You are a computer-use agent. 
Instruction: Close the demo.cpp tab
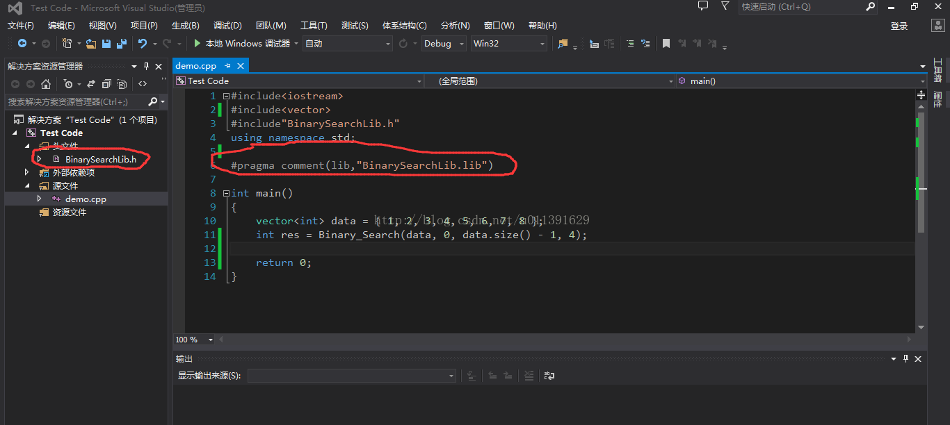(x=241, y=66)
